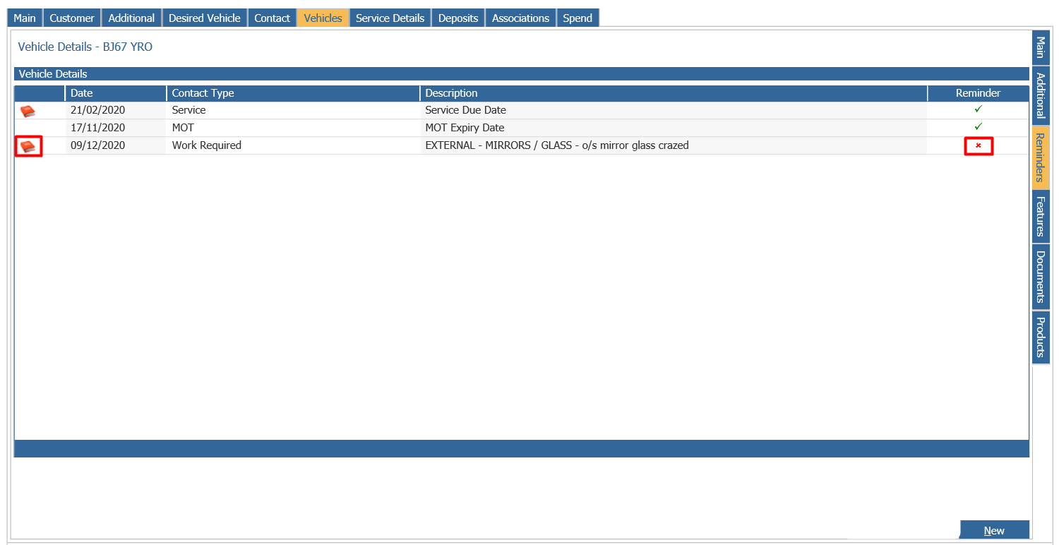Image resolution: width=1059 pixels, height=545 pixels.
Task: Open the Associations tab
Action: click(520, 18)
